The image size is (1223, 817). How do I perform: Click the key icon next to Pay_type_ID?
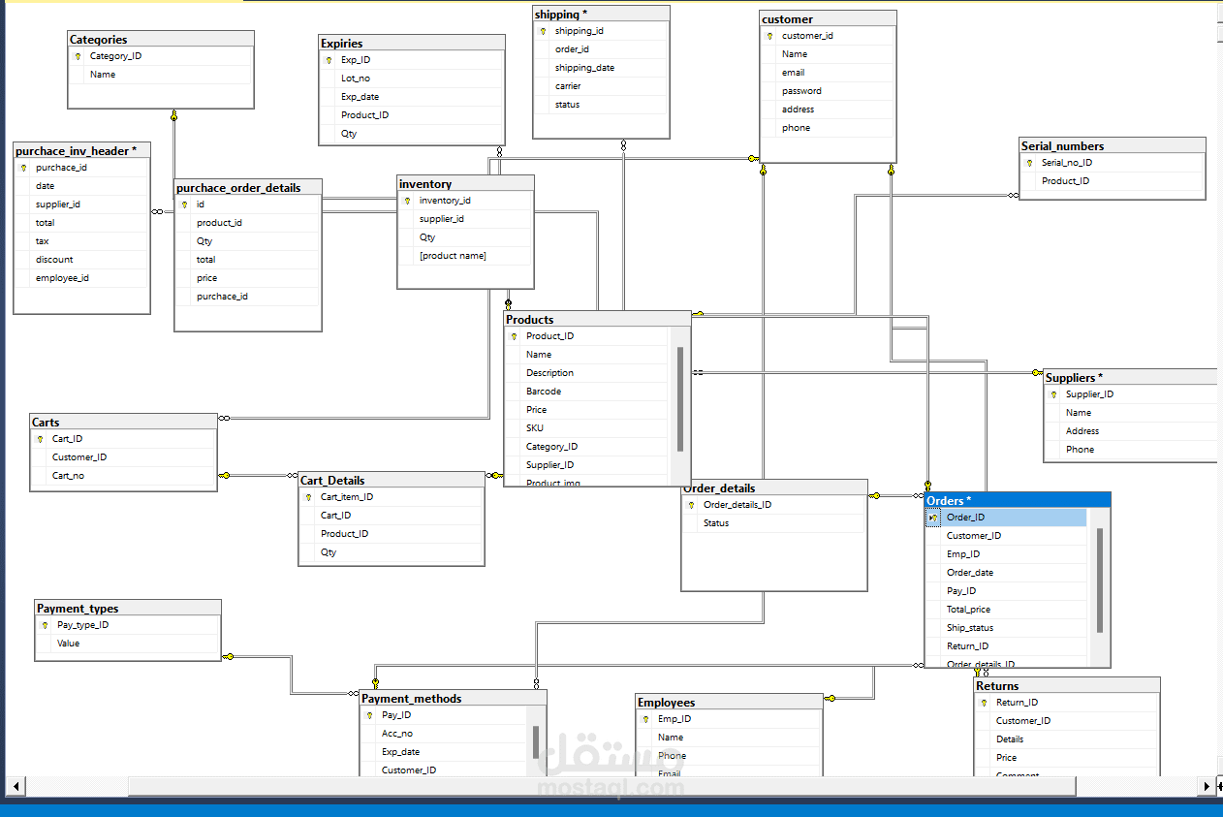tap(45, 625)
